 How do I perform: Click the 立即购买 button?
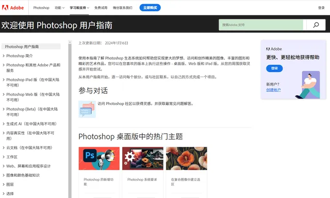(x=150, y=8)
